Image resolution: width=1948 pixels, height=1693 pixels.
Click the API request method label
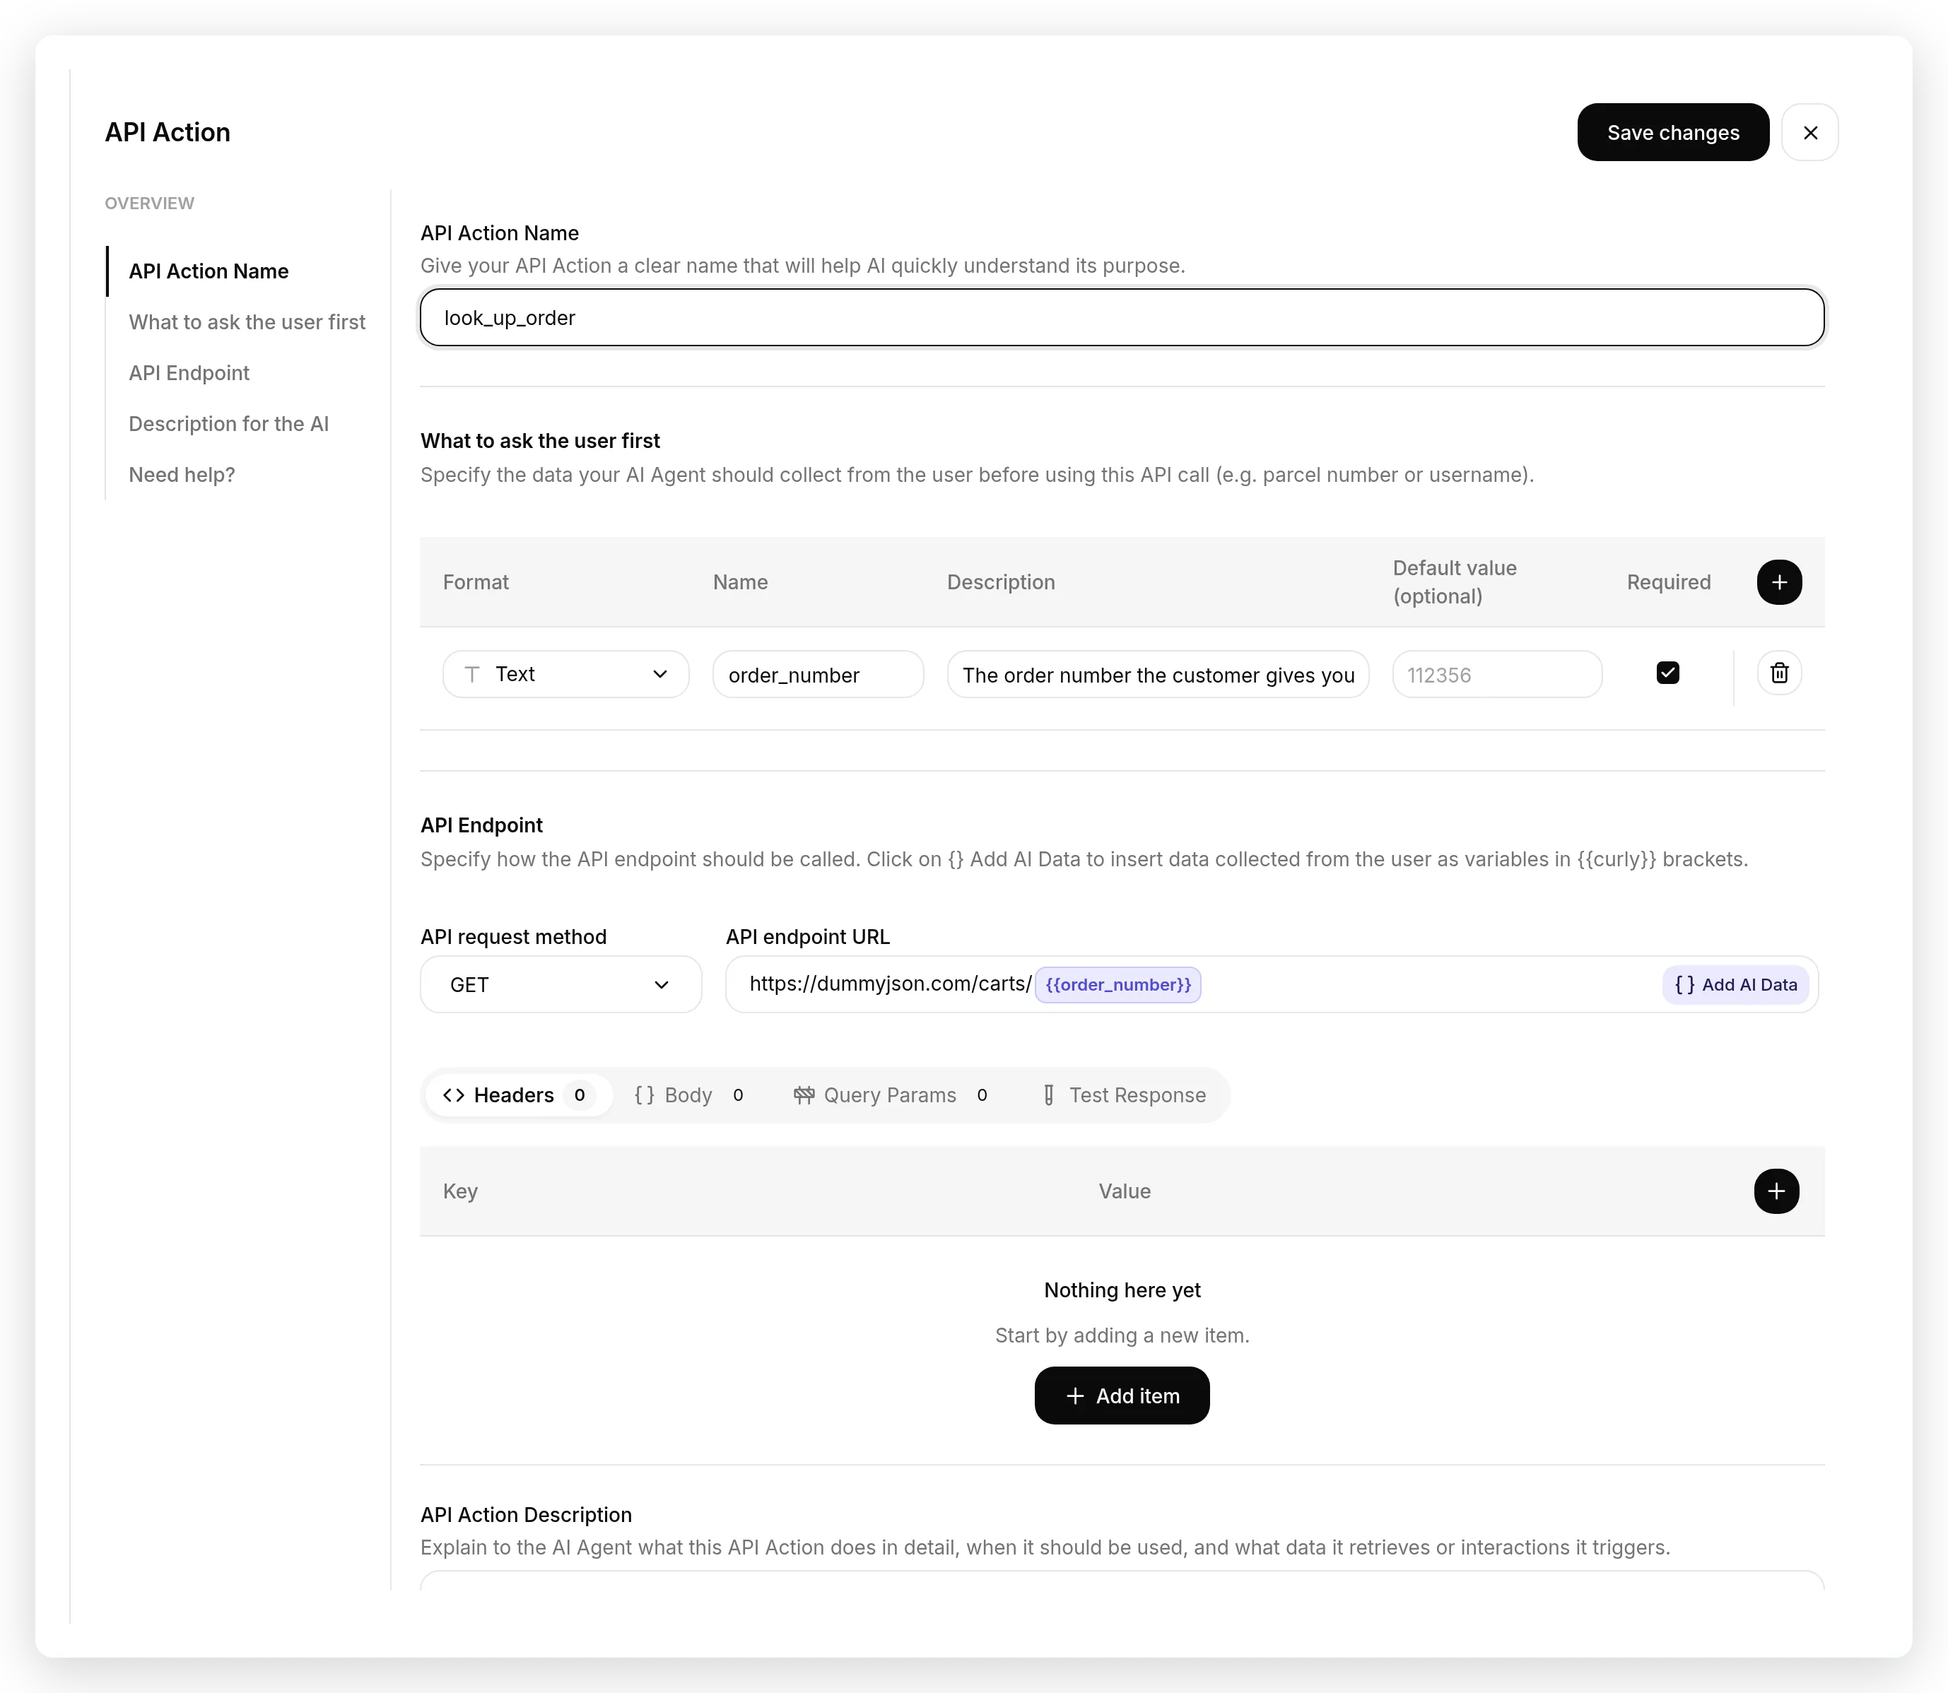(x=513, y=936)
